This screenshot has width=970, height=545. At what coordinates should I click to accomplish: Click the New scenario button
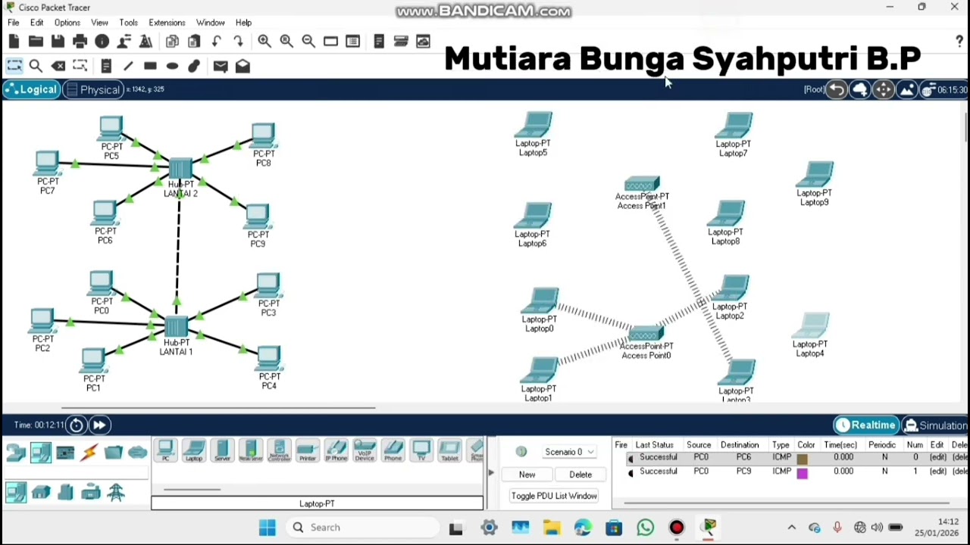(x=527, y=475)
